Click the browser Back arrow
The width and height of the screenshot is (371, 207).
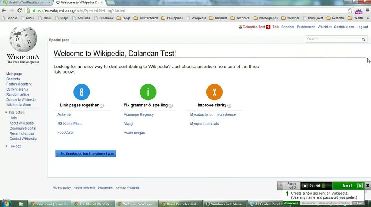click(3, 10)
